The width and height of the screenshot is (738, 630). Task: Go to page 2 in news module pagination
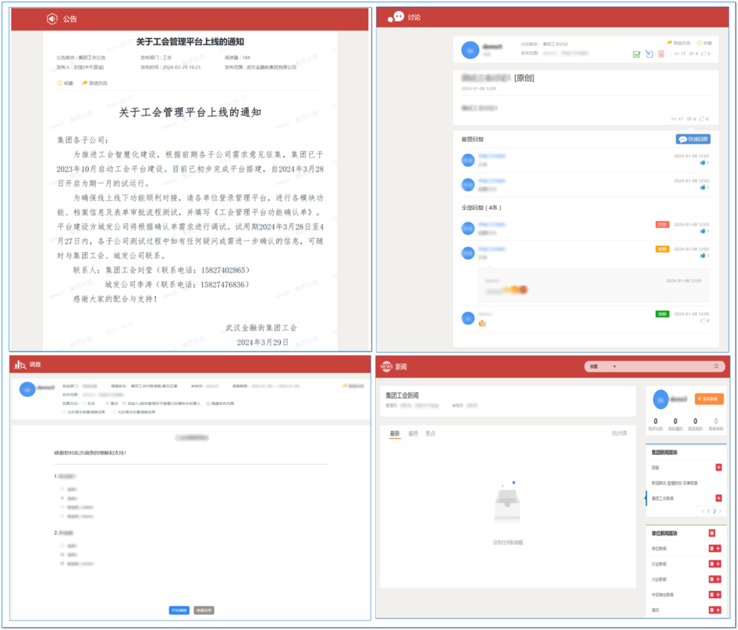pyautogui.click(x=714, y=511)
